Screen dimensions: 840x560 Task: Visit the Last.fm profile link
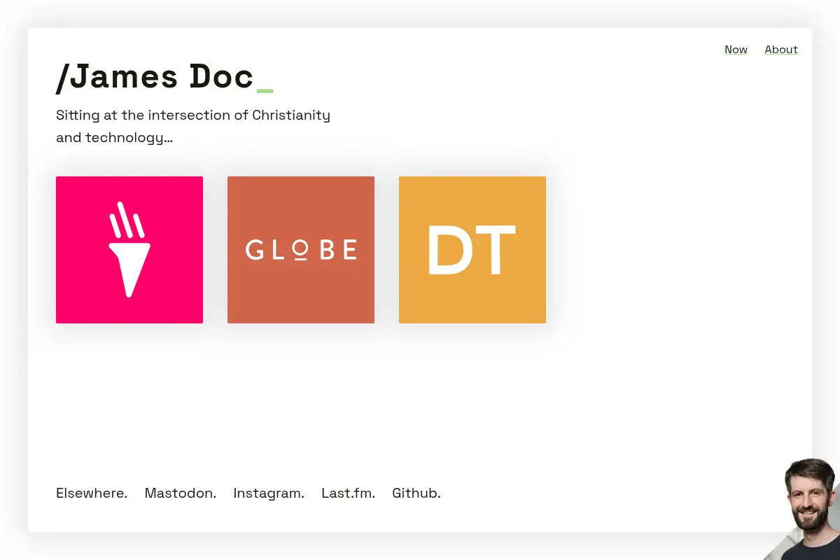(x=348, y=493)
